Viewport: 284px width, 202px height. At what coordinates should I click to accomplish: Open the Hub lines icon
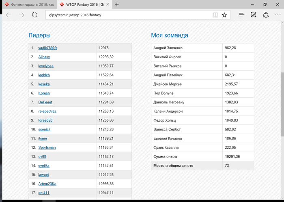(x=241, y=15)
